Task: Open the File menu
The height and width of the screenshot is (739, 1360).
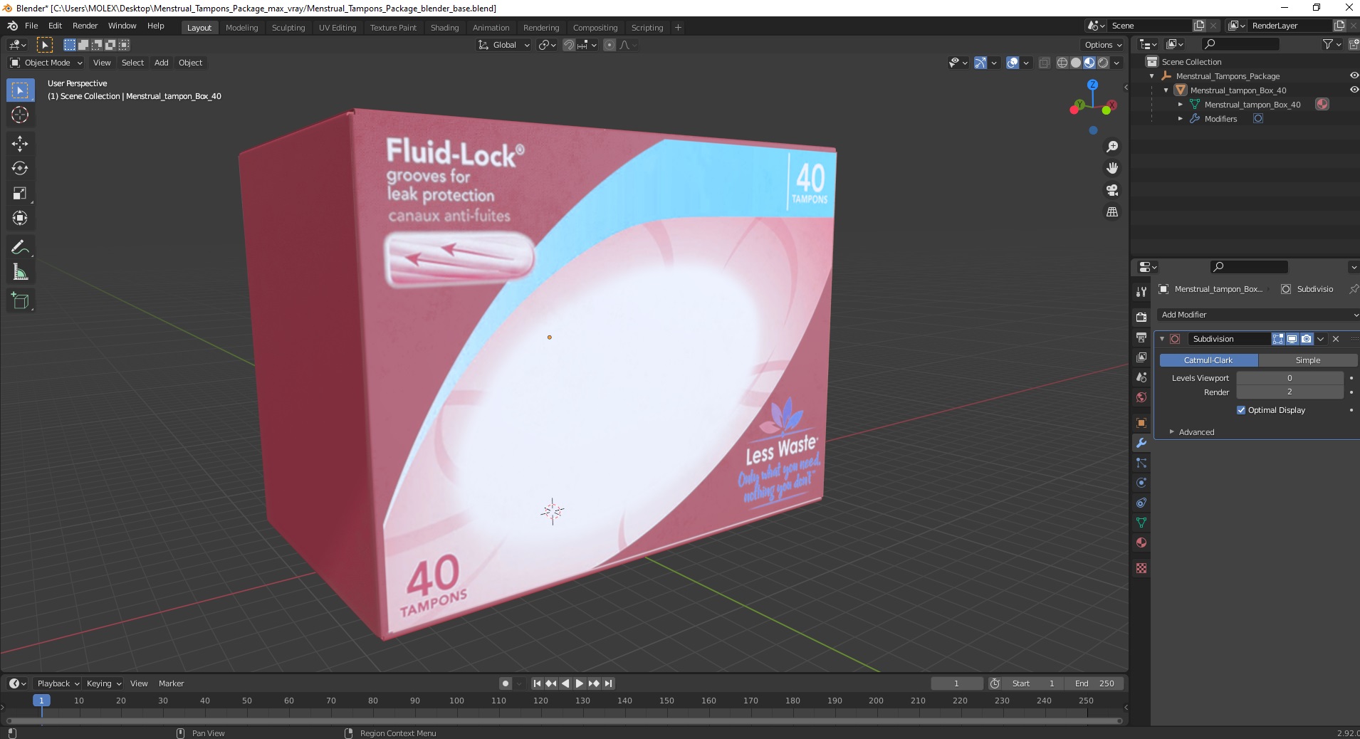Action: tap(31, 26)
